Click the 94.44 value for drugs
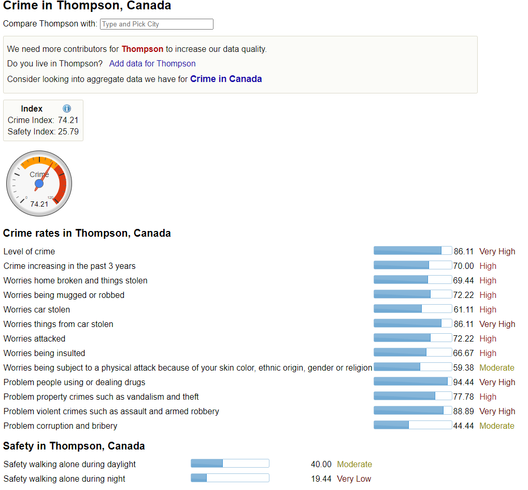 point(463,382)
